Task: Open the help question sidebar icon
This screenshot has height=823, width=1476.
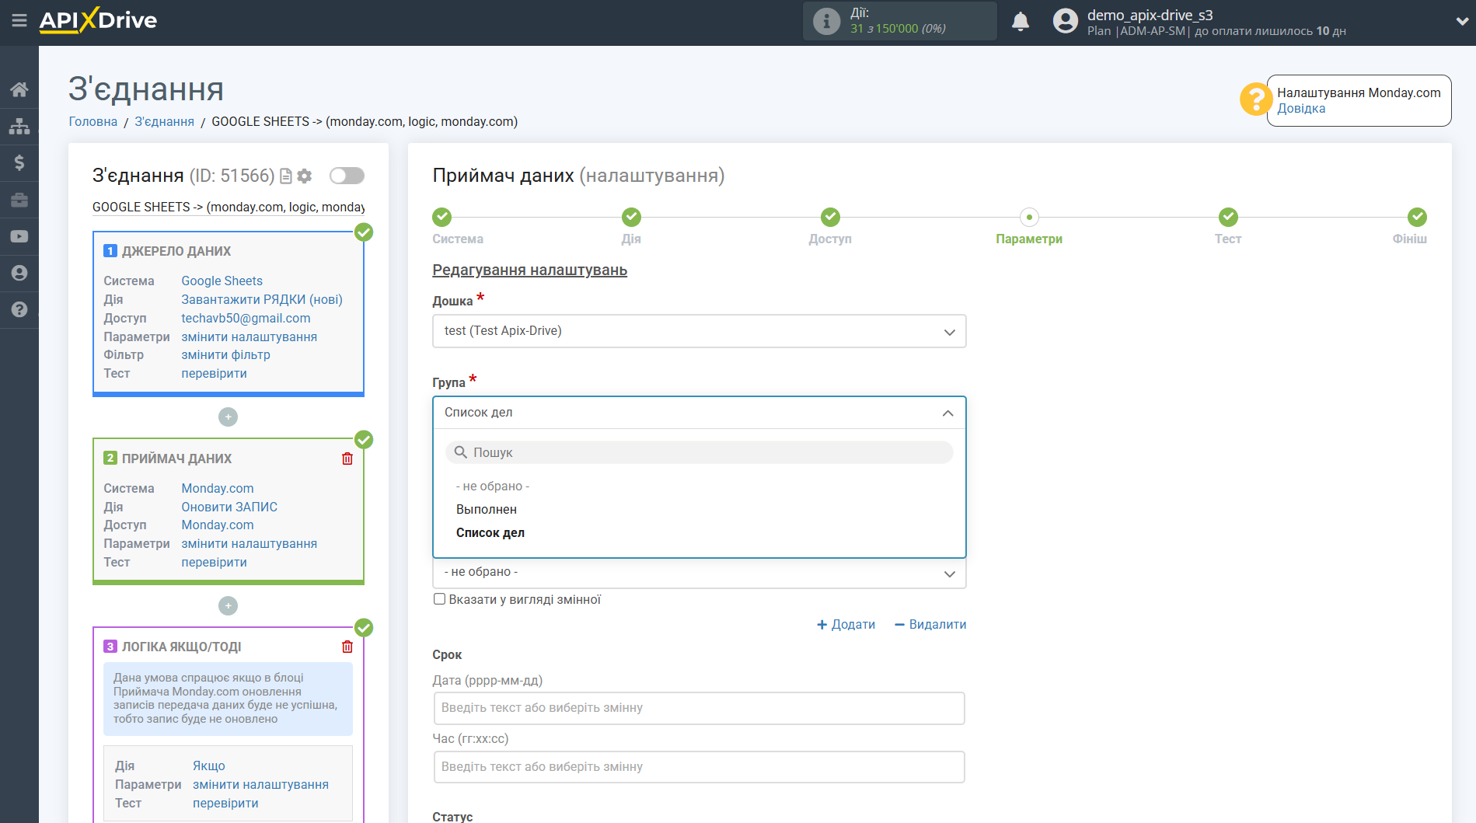Action: click(19, 309)
